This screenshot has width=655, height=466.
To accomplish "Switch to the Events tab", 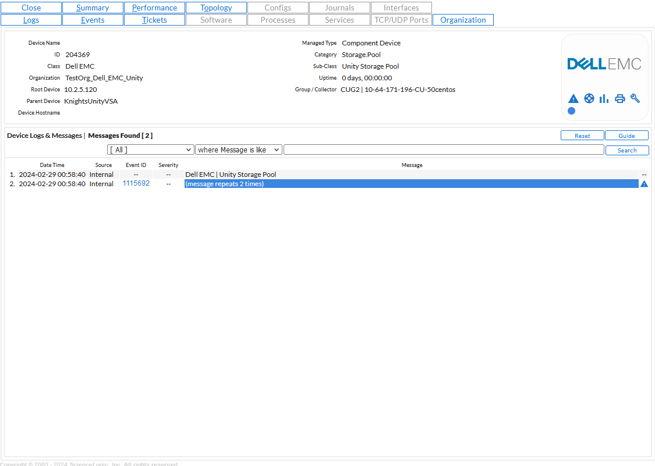I will click(93, 19).
